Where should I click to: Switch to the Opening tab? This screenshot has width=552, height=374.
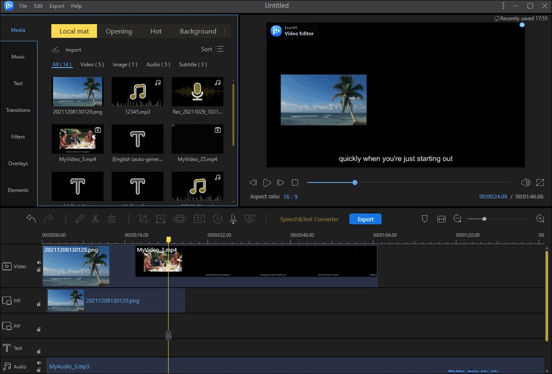pos(119,31)
